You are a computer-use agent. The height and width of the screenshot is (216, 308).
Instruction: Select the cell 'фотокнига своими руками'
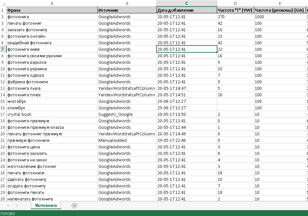click(52, 56)
